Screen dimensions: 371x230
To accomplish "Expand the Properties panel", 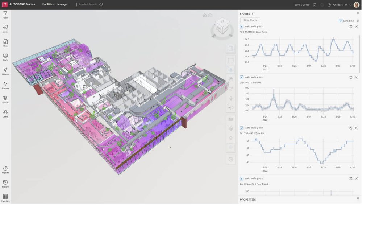I will (x=357, y=199).
